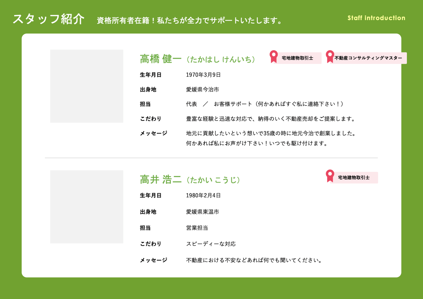Image resolution: width=423 pixels, height=299 pixels.
Task: Select the 不動産コンサルティングマスター badge label
Action: [x=368, y=58]
